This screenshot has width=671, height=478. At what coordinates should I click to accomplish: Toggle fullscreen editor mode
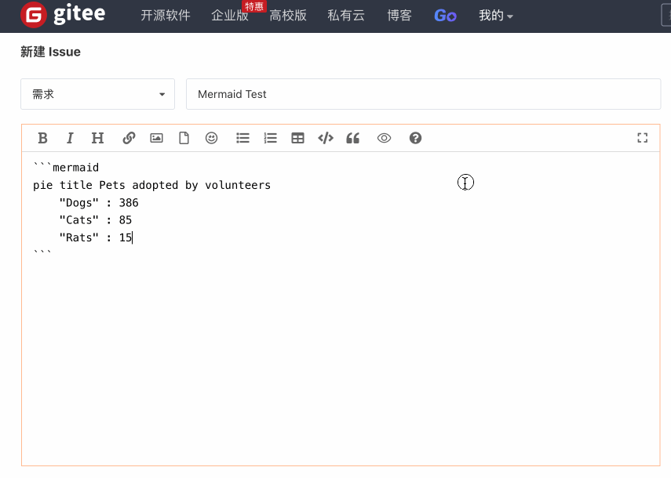642,138
